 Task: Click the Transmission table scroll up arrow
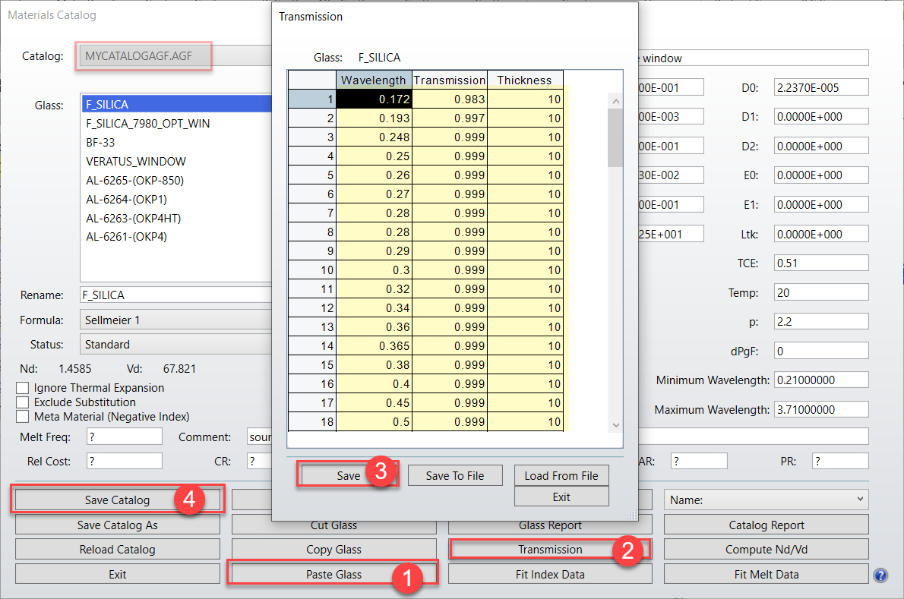(616, 102)
